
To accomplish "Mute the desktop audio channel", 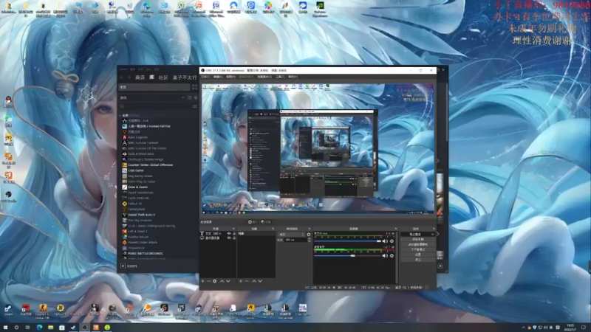I will click(x=385, y=255).
